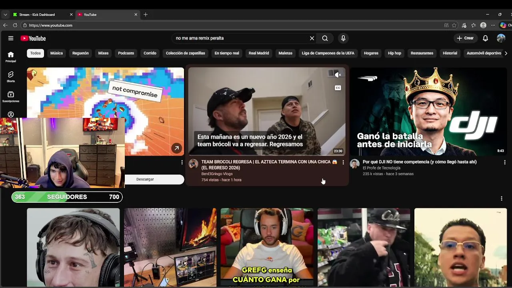Open the Crear create menu

(x=465, y=38)
